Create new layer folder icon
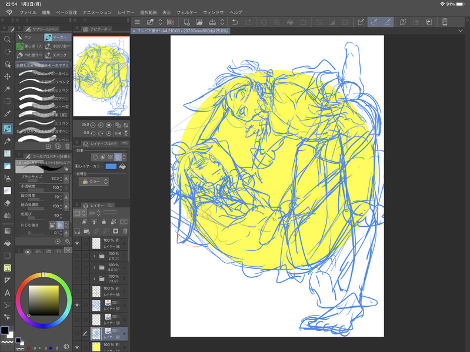Screen dimensions: 470x352 [86, 231]
